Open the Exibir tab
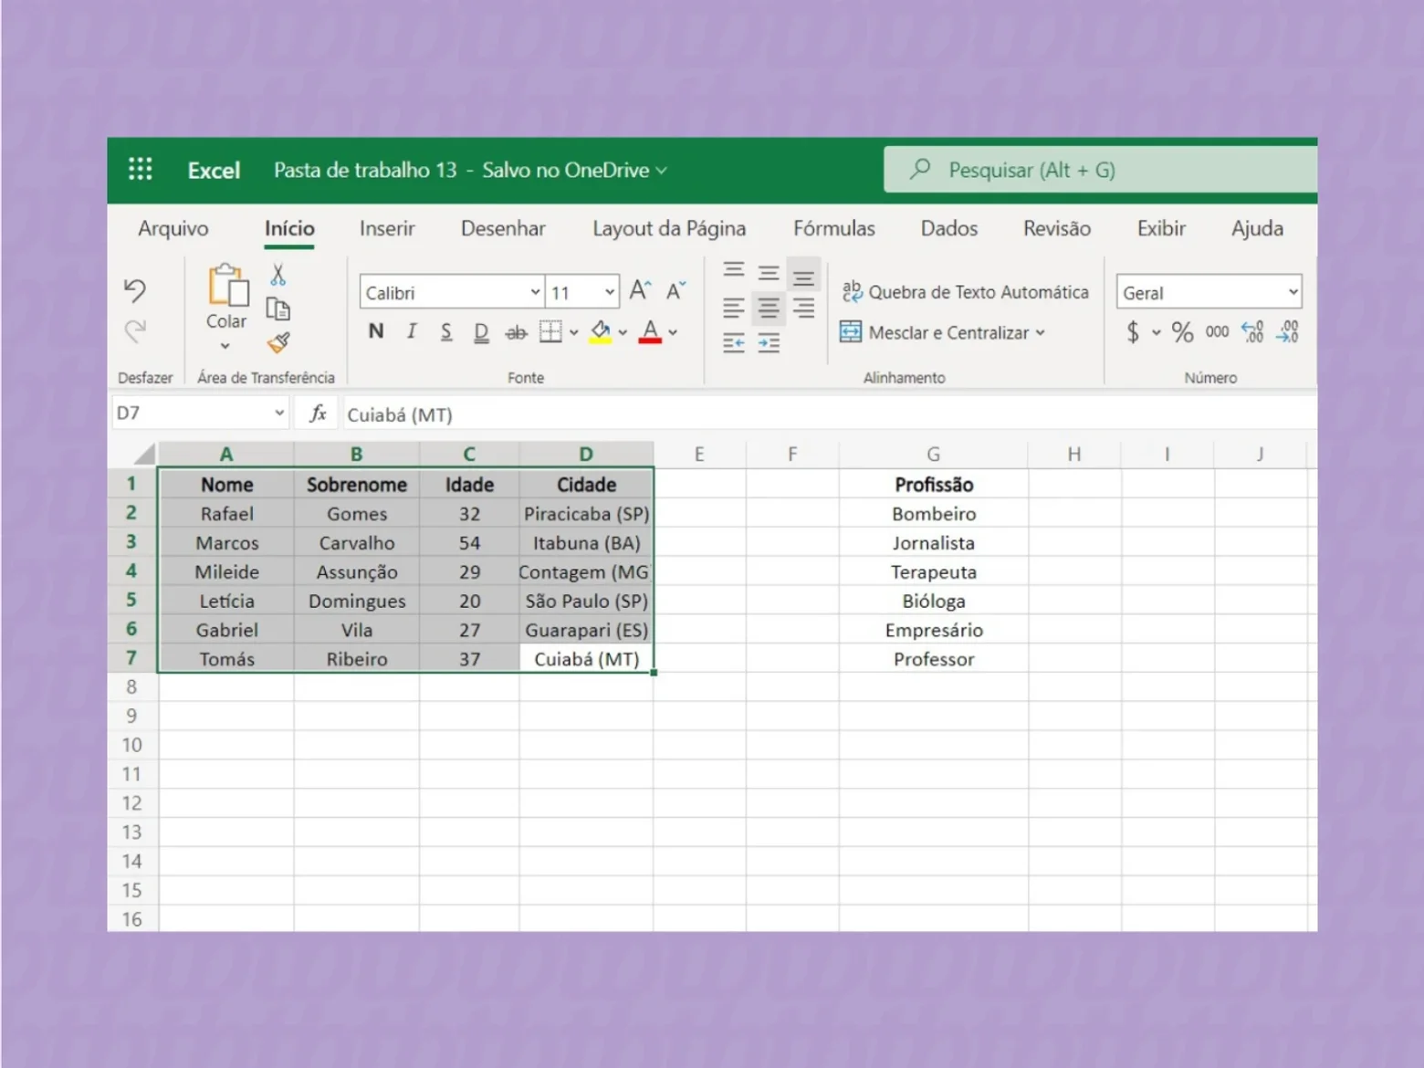1424x1068 pixels. pos(1161,228)
